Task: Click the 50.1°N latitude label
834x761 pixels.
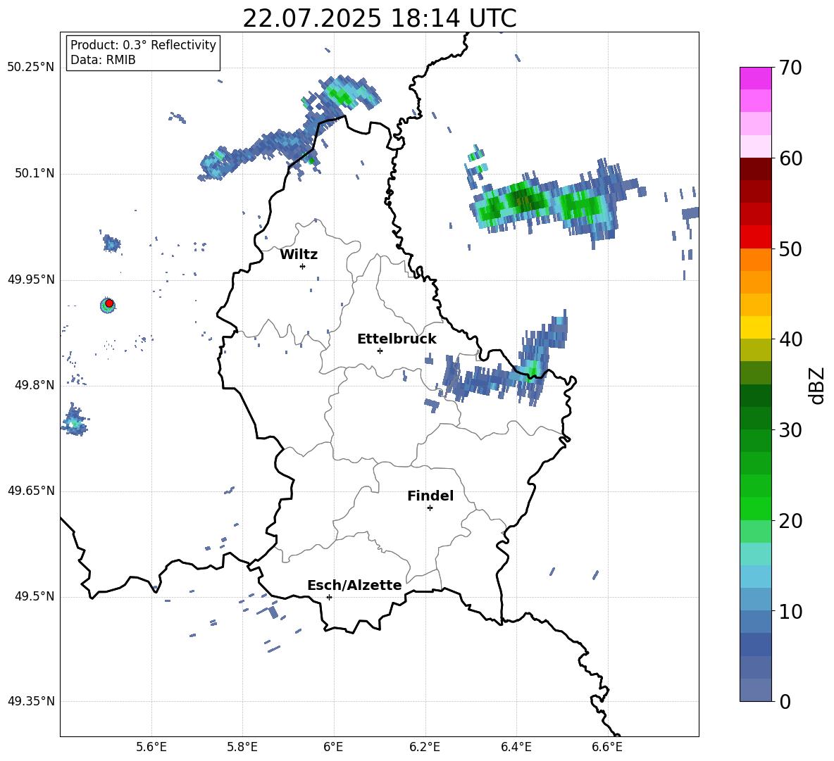Action: coord(34,173)
